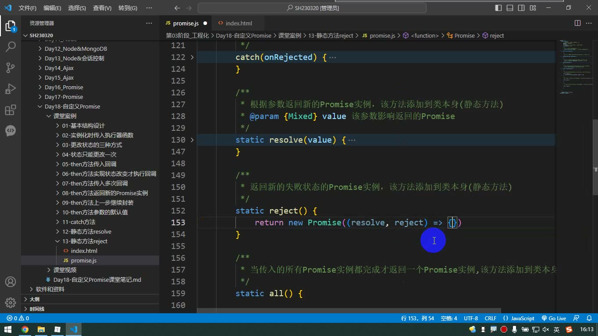The image size is (598, 336).
Task: Click the Split Editor Right icon
Action: tap(578, 23)
